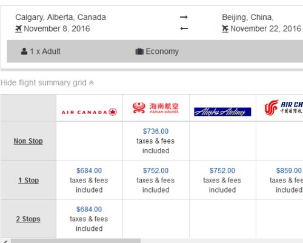Select Hainan 1 stop $752.00 fare

click(156, 170)
